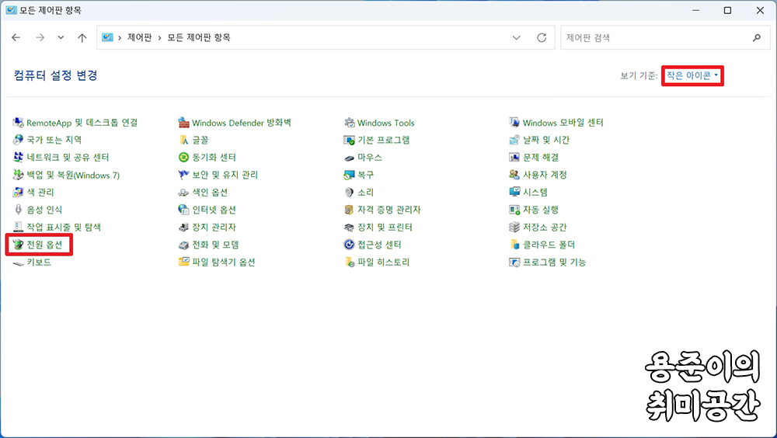The height and width of the screenshot is (438, 777).
Task: Click the 백업 및 복원(Windows 7) icon
Action: [19, 175]
